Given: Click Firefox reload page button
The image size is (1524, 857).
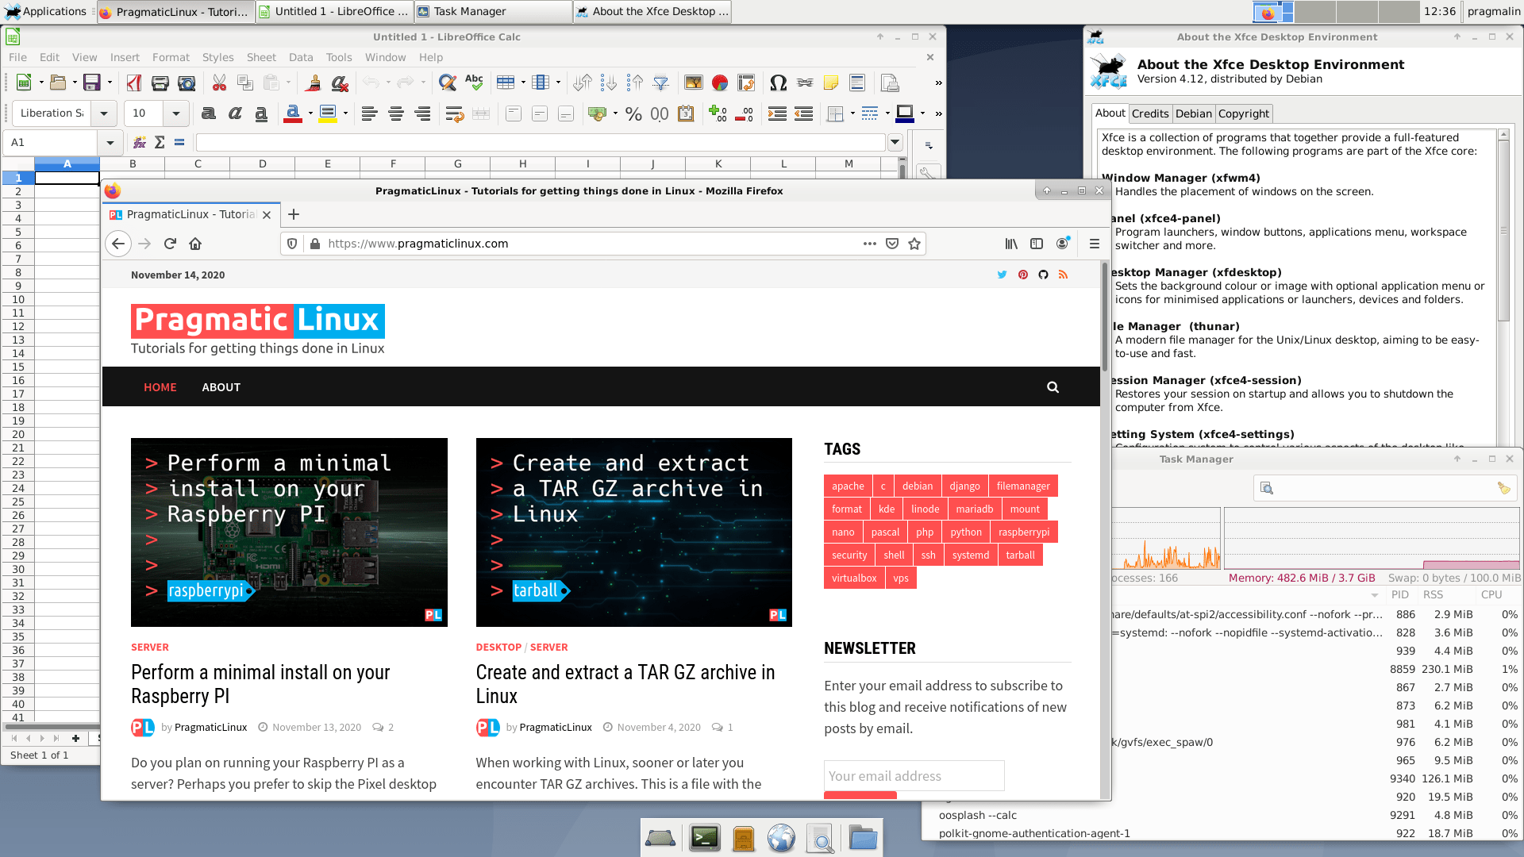Looking at the screenshot, I should tap(170, 244).
